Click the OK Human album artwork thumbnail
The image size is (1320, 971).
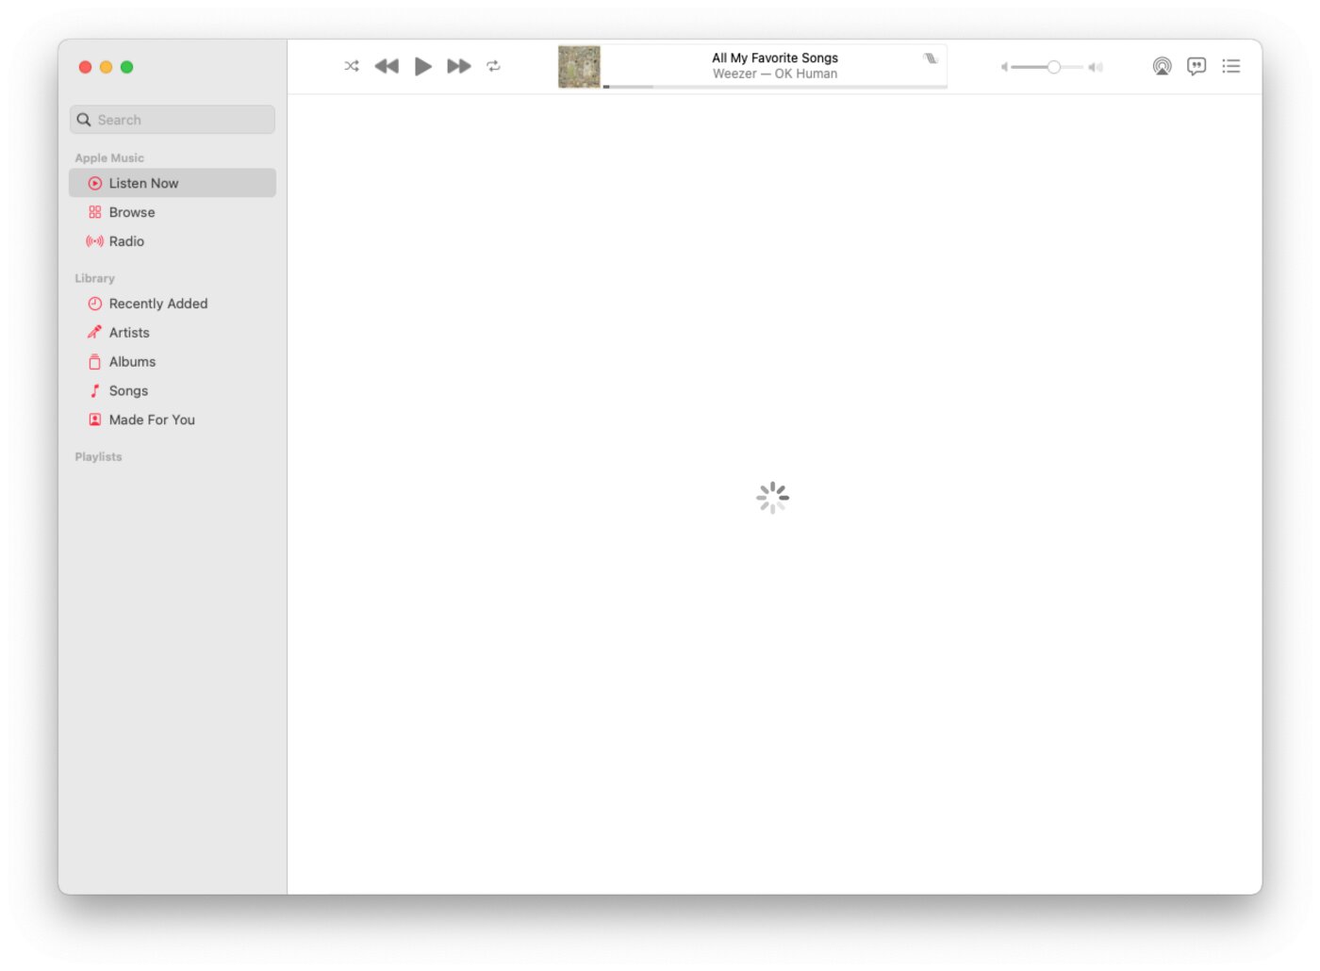pyautogui.click(x=579, y=67)
